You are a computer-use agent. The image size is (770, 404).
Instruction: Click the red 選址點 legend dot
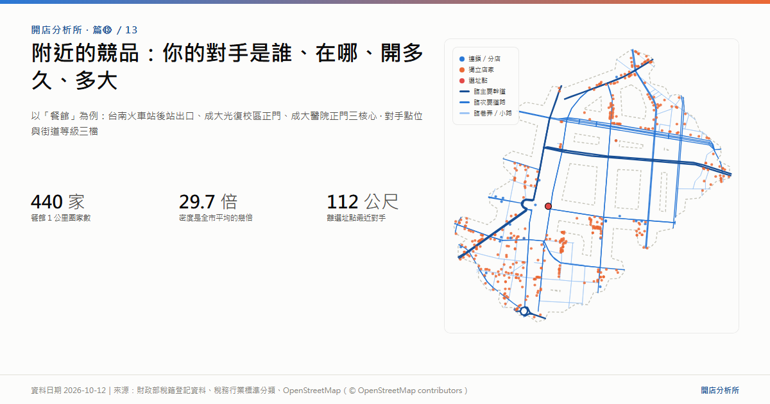(462, 80)
